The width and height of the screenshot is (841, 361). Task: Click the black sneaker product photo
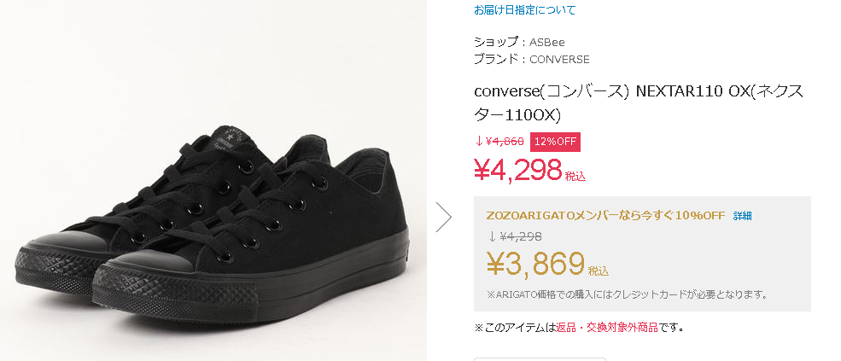coord(213,213)
